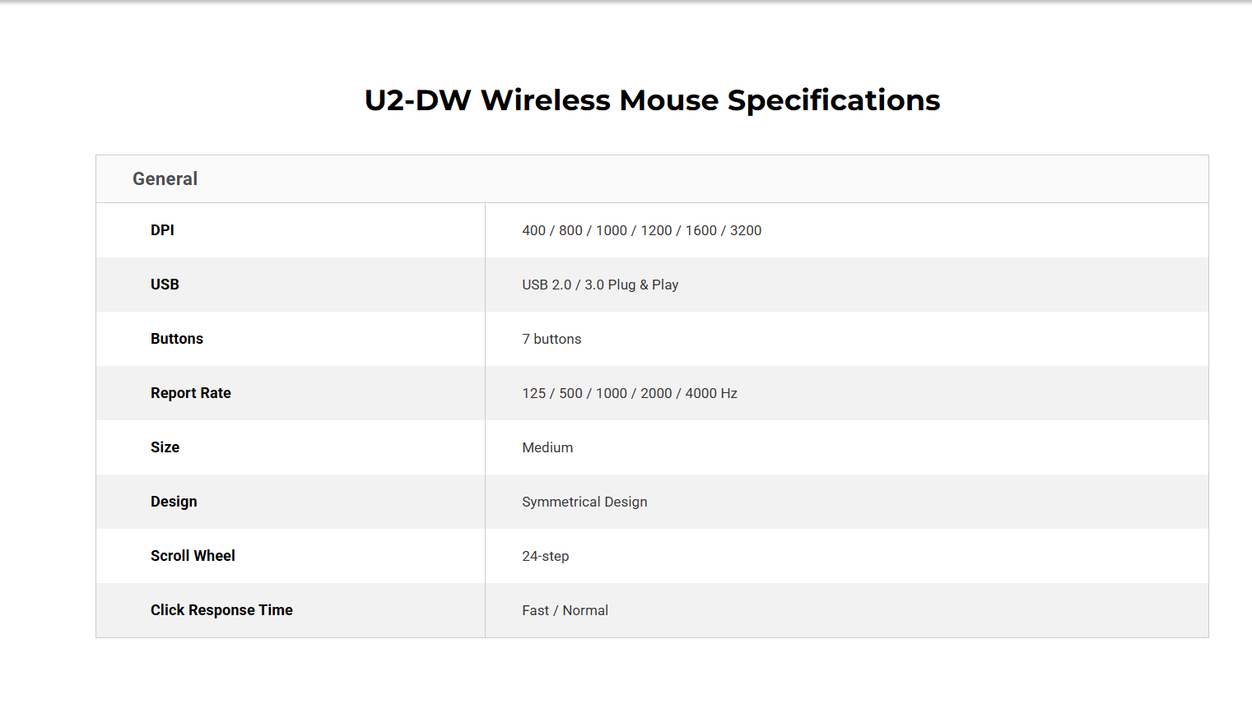Click the Scroll Wheel label
This screenshot has width=1252, height=713.
point(193,556)
